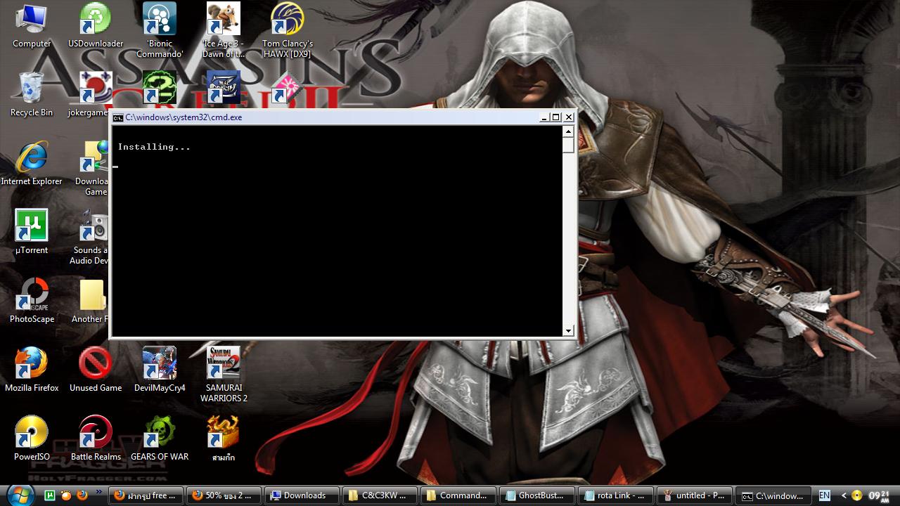This screenshot has width=900, height=506.
Task: Click the C:\window... cmd taskbar button
Action: click(773, 495)
